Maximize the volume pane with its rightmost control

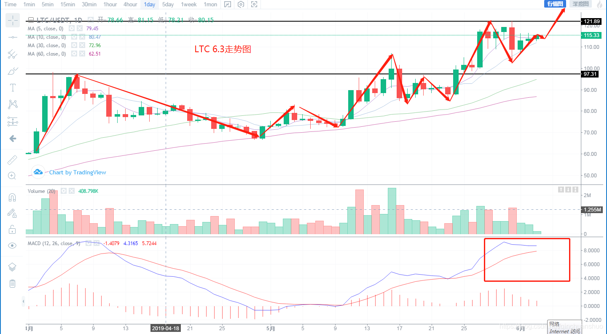[x=575, y=190]
